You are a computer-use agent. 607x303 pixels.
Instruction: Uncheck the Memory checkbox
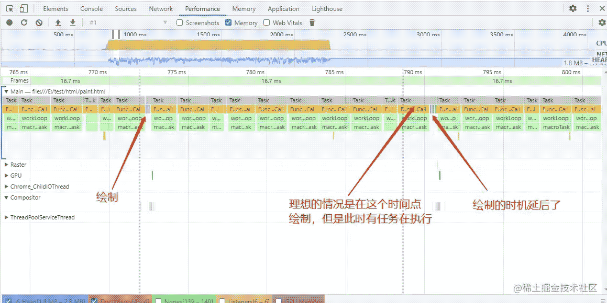228,22
